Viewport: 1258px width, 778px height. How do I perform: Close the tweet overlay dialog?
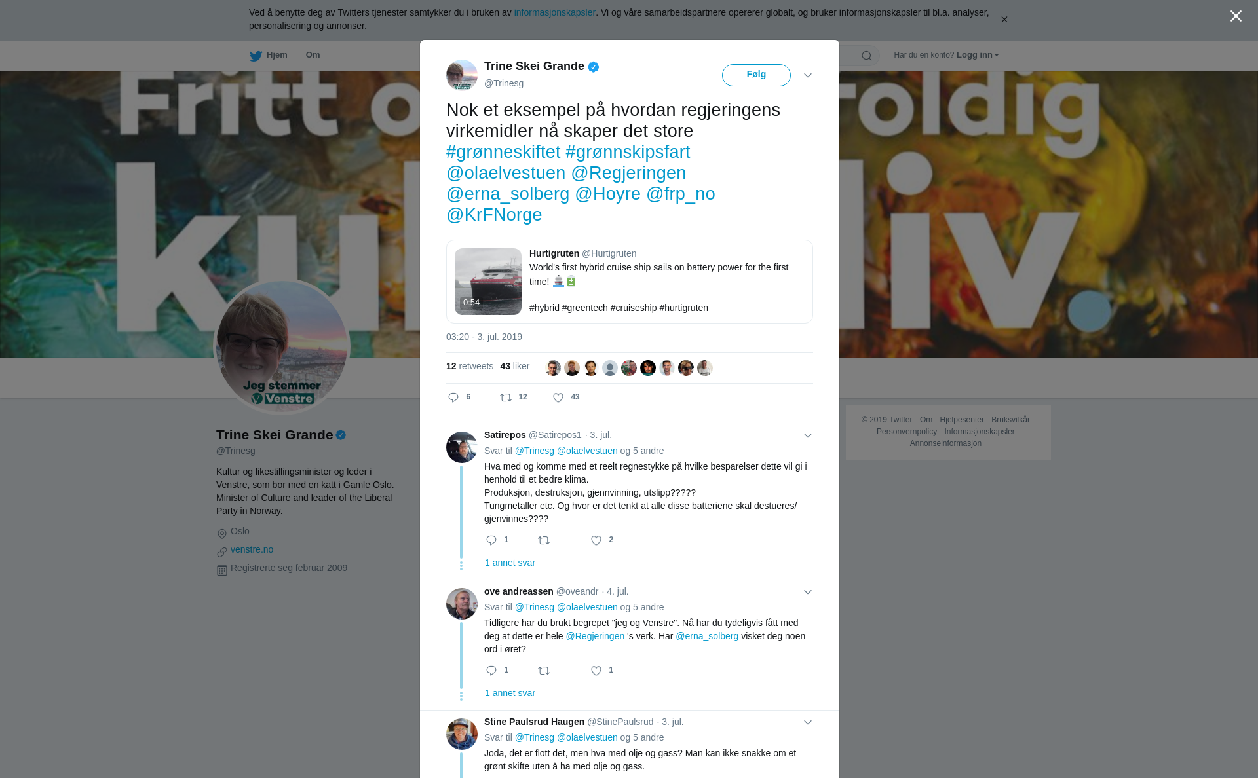[x=1236, y=16]
